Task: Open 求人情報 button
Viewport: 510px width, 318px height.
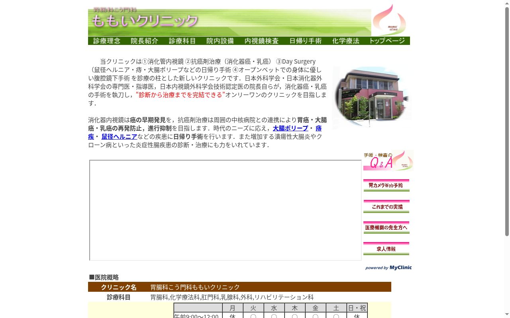Action: [386, 249]
